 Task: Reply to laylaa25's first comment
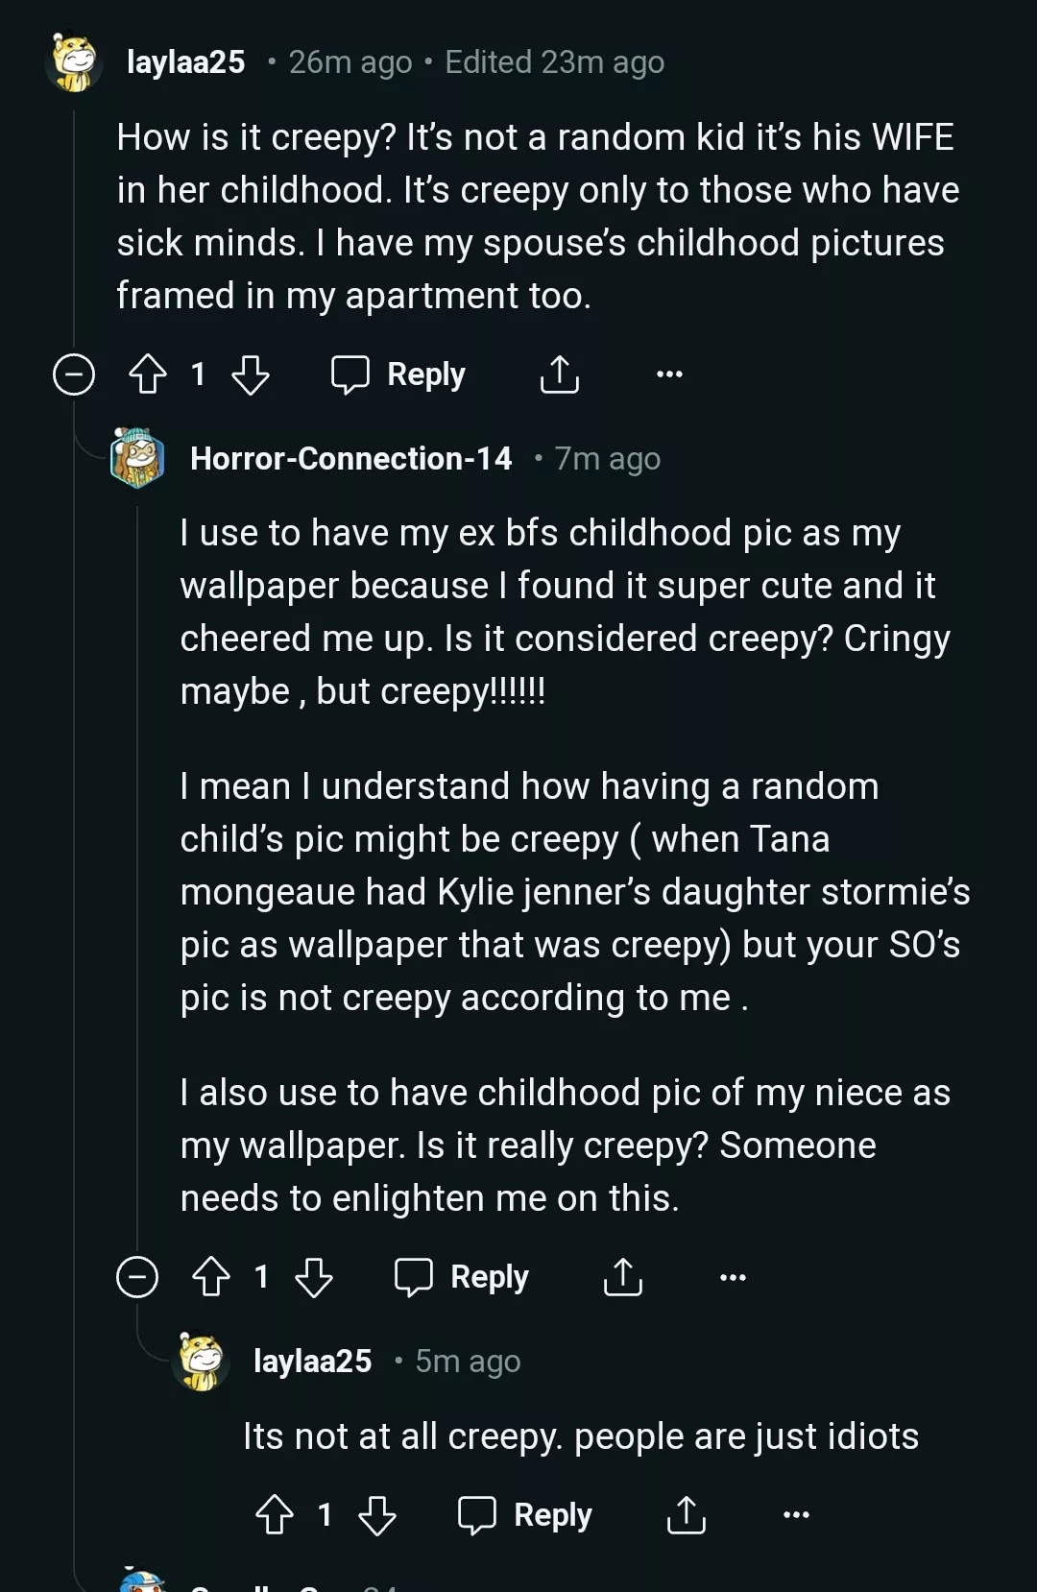pyautogui.click(x=398, y=374)
